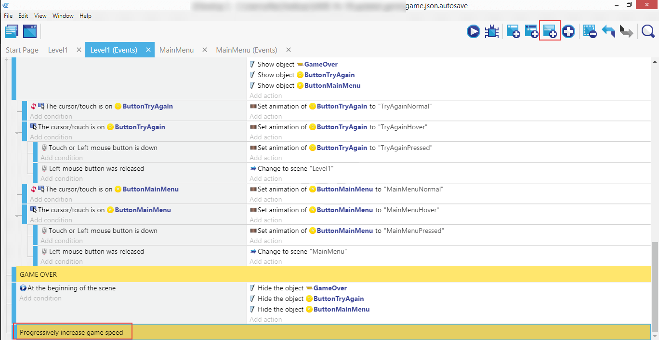659x340 pixels.
Task: Collapse the ButtonMainMenu hover event's sub-events
Action: point(18,216)
